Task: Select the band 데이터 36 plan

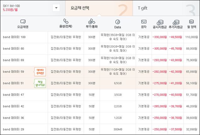Action: click(x=100, y=118)
